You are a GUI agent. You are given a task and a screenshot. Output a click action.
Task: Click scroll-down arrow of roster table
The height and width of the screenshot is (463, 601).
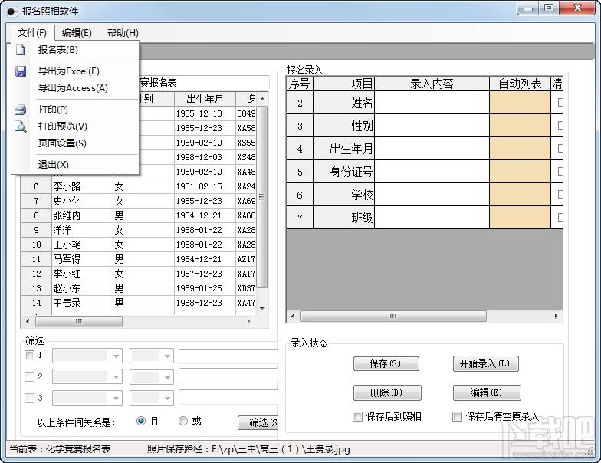(x=262, y=308)
